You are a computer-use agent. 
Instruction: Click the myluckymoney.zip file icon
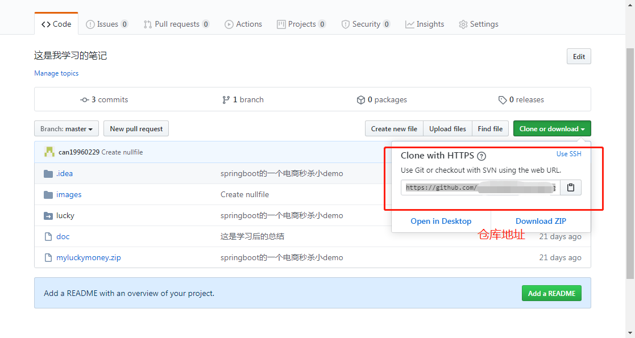(48, 257)
